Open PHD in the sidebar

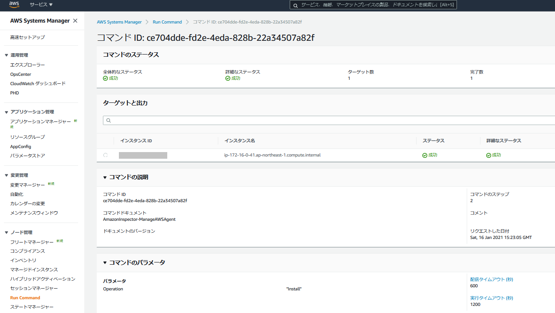click(x=15, y=93)
